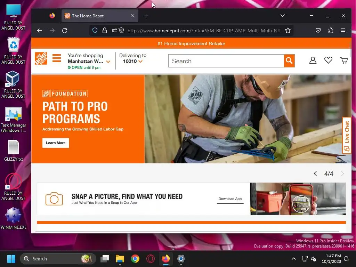
Task: Open the Firefox extensions puzzle icon
Action: pos(331,30)
